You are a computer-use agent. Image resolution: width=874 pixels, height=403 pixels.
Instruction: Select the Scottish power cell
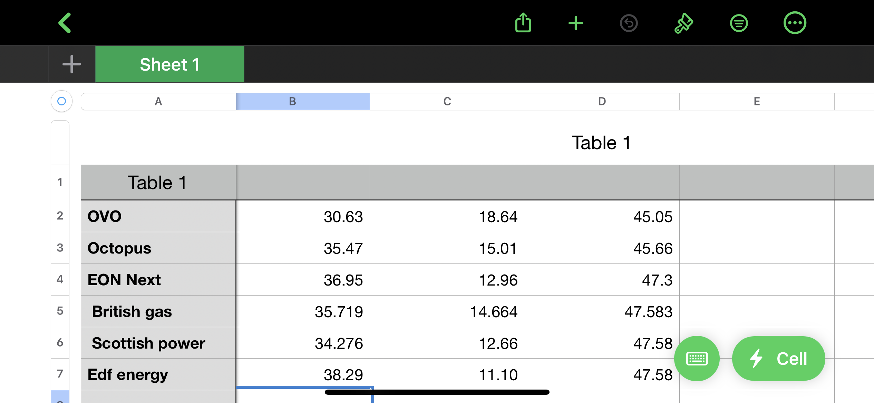[x=158, y=343]
